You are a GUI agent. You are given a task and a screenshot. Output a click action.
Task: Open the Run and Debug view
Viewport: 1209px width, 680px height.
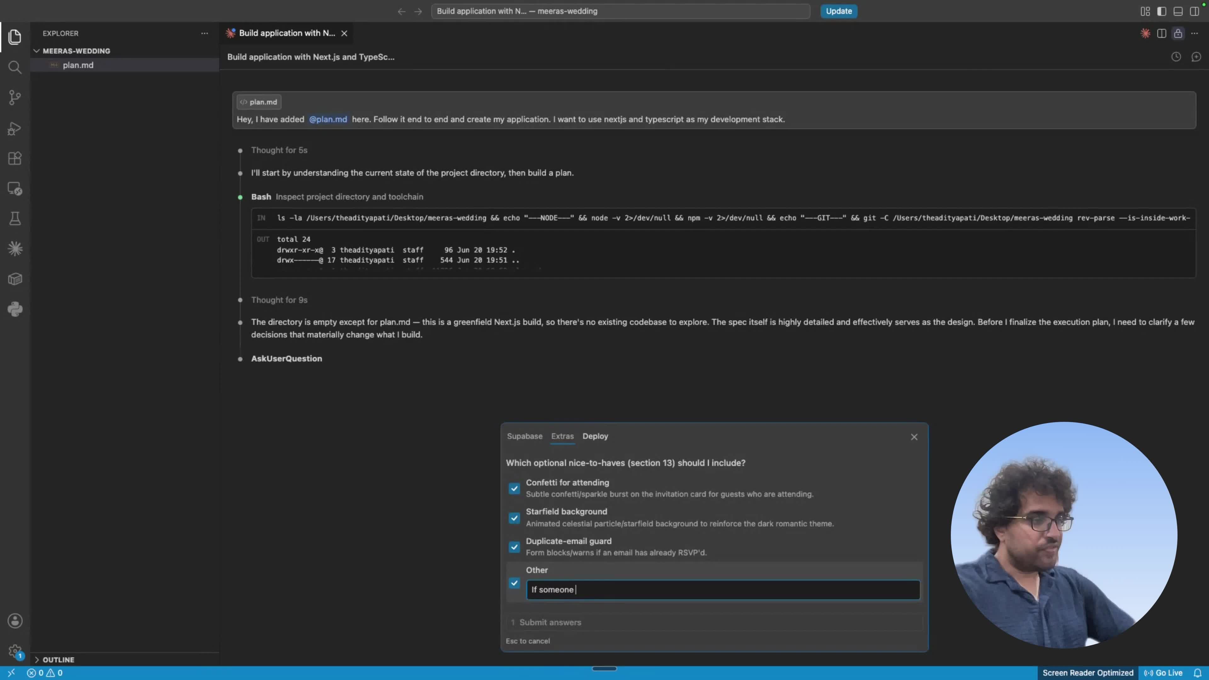[x=14, y=128]
